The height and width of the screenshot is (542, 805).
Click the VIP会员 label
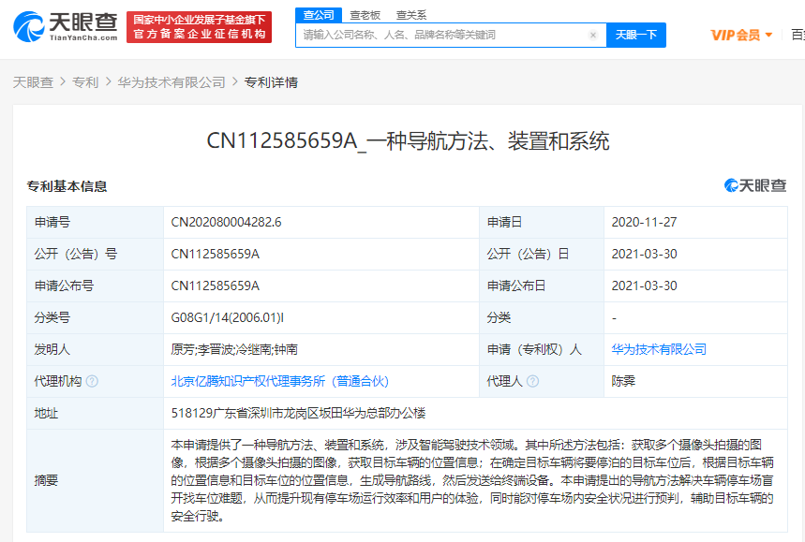736,35
